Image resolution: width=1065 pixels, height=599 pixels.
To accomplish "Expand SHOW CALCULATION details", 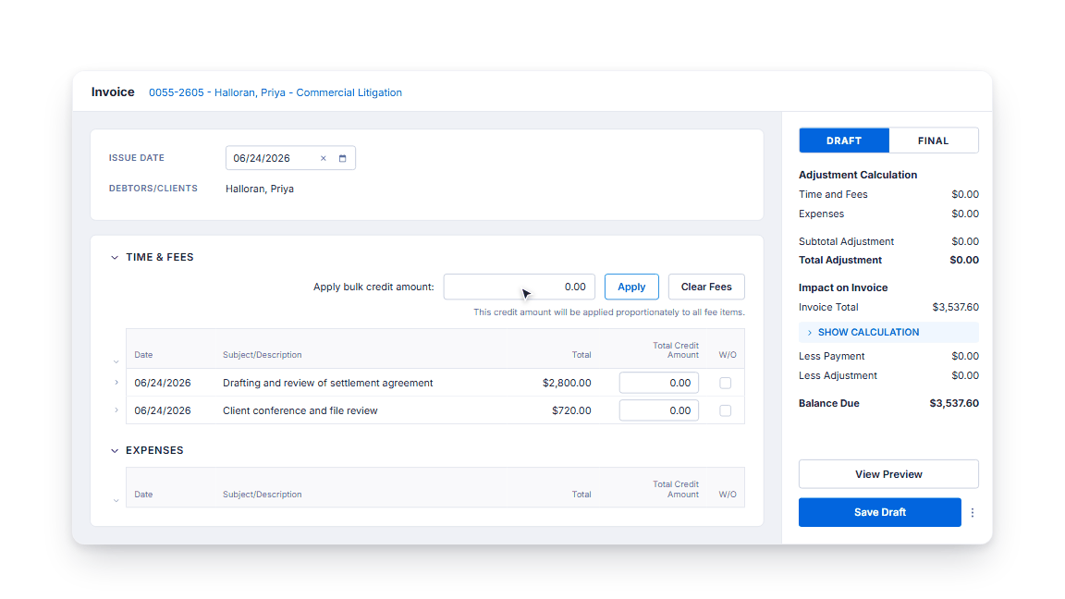I will [888, 332].
